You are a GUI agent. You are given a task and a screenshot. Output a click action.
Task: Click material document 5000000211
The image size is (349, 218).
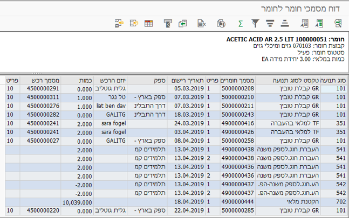(x=237, y=106)
